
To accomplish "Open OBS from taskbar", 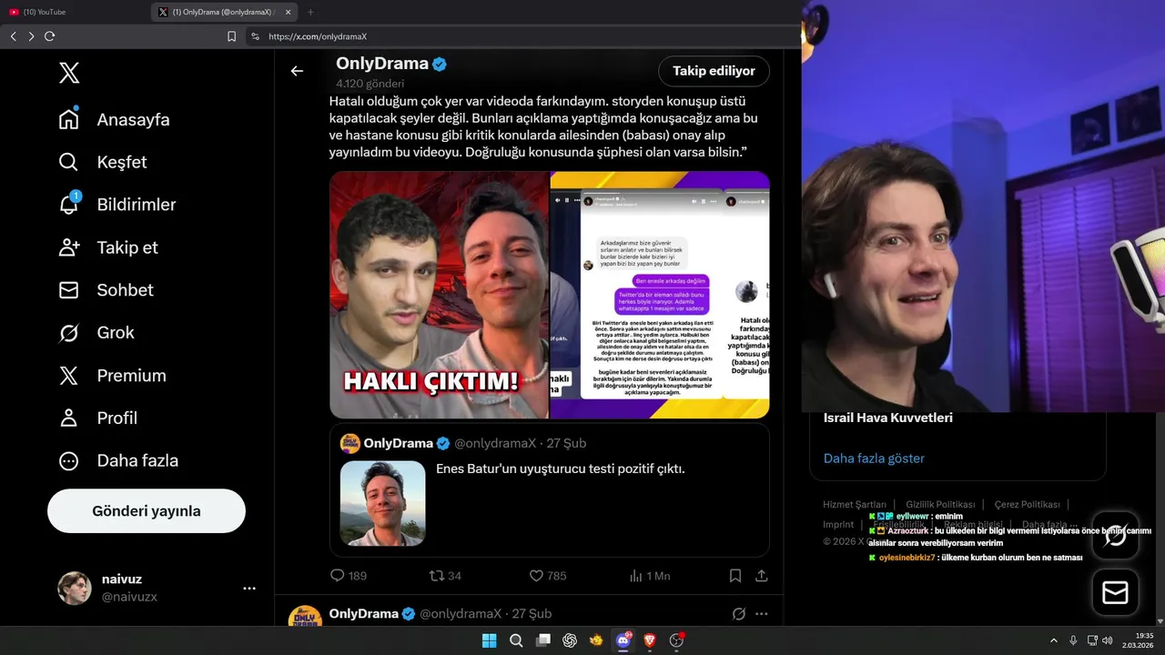I will pos(676,640).
